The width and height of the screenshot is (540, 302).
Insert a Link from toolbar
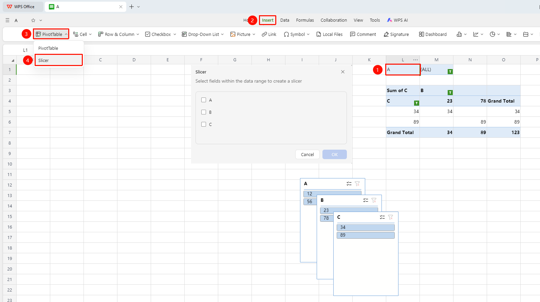(269, 34)
